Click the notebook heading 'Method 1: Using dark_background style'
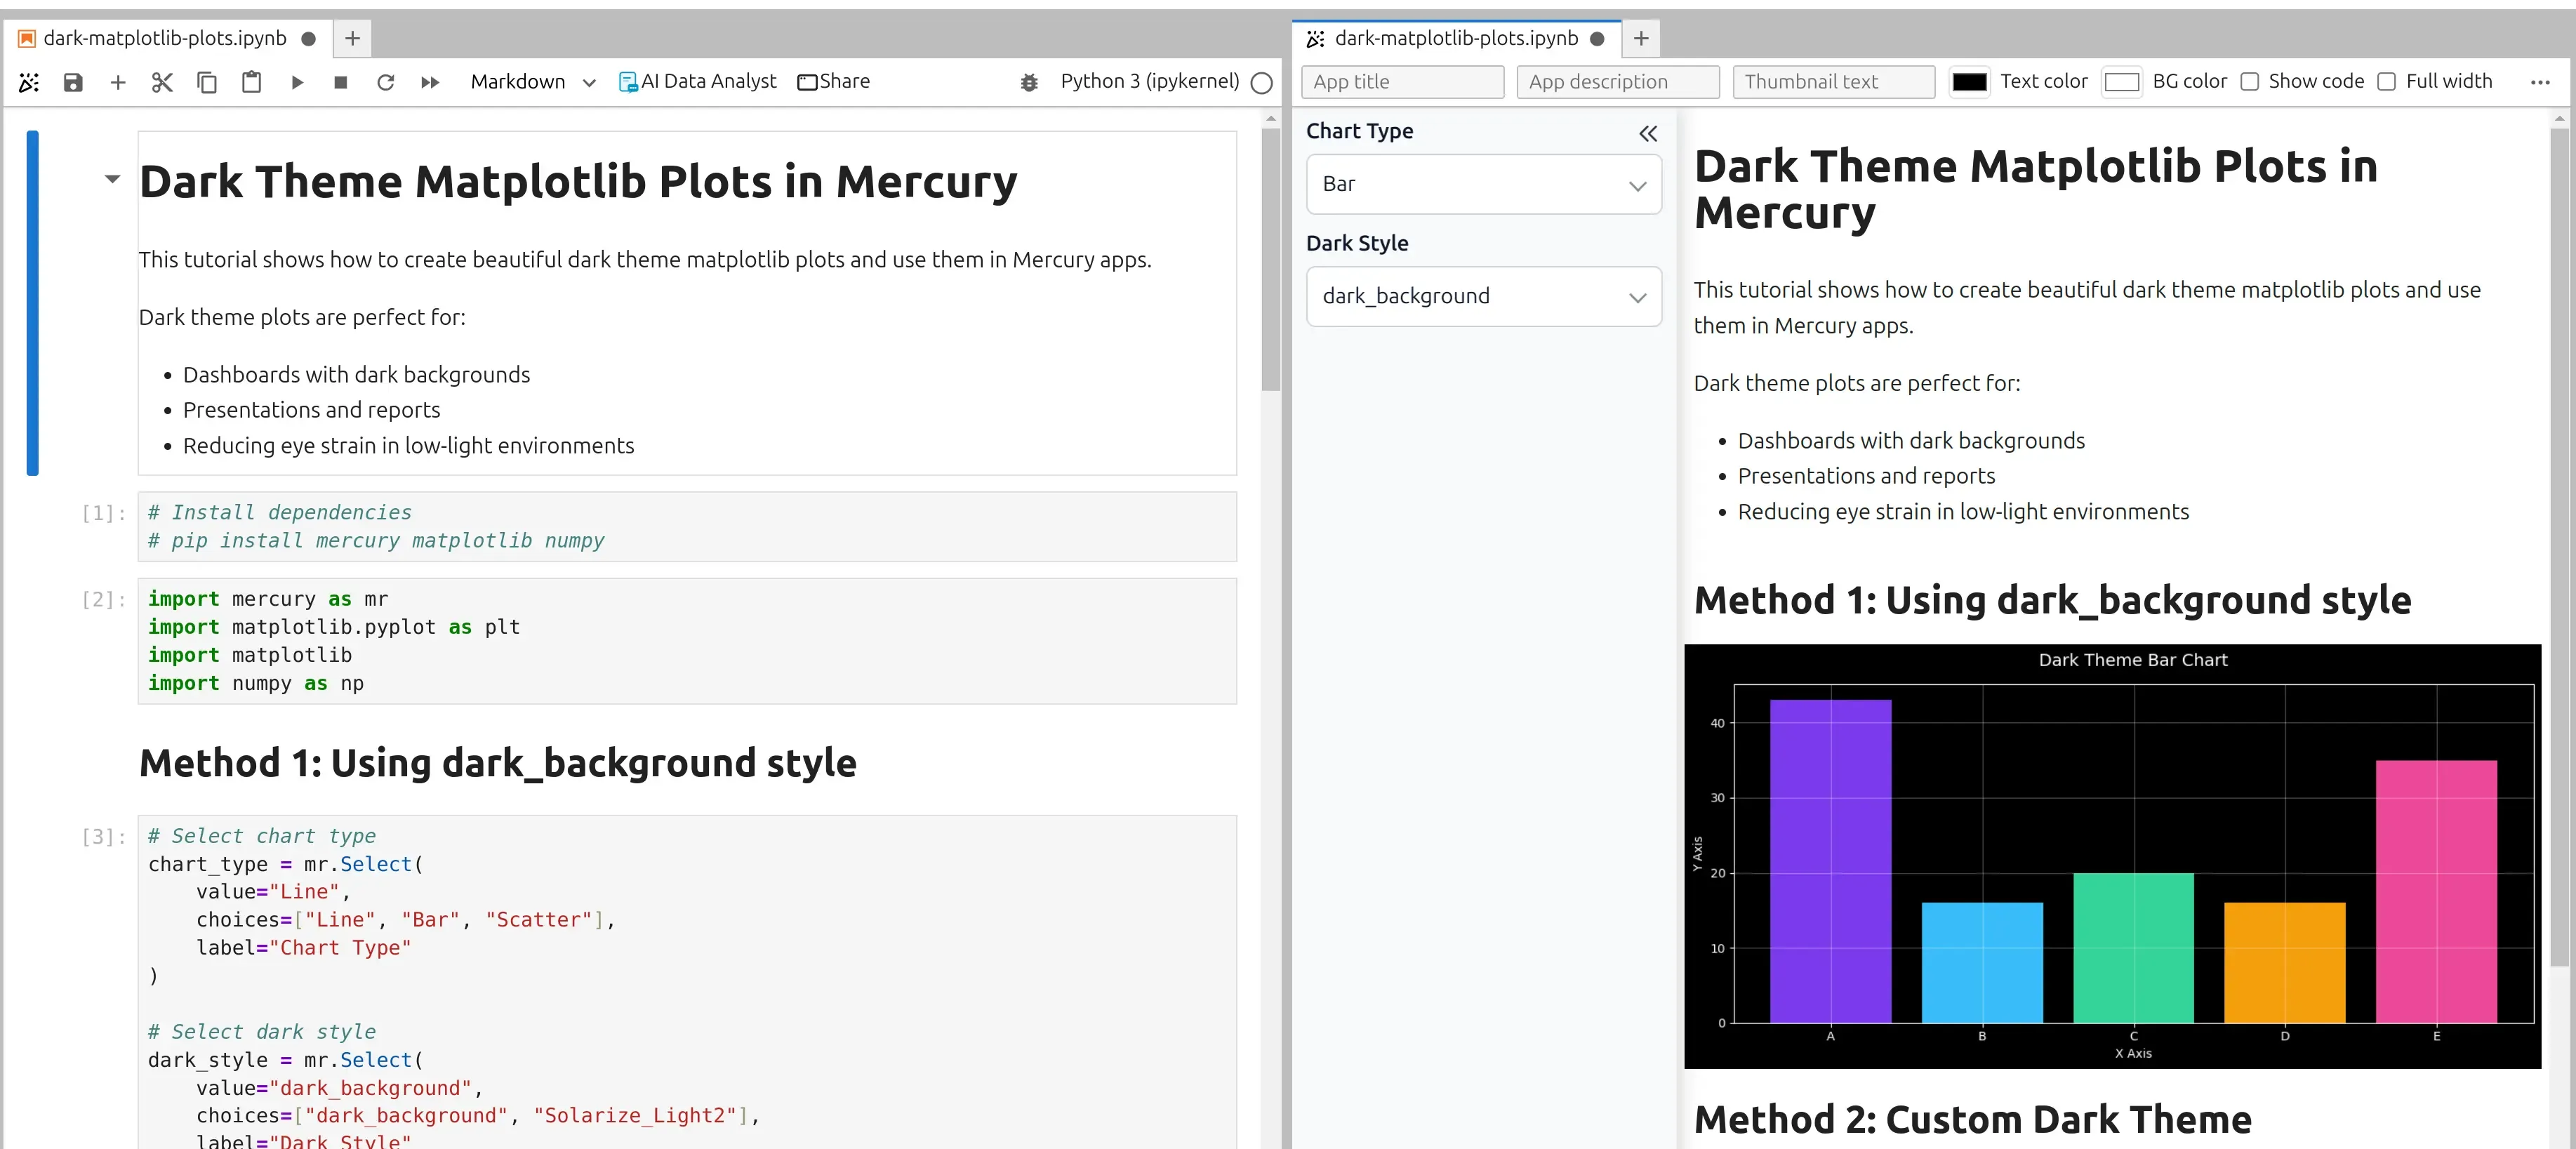2576x1149 pixels. click(498, 763)
